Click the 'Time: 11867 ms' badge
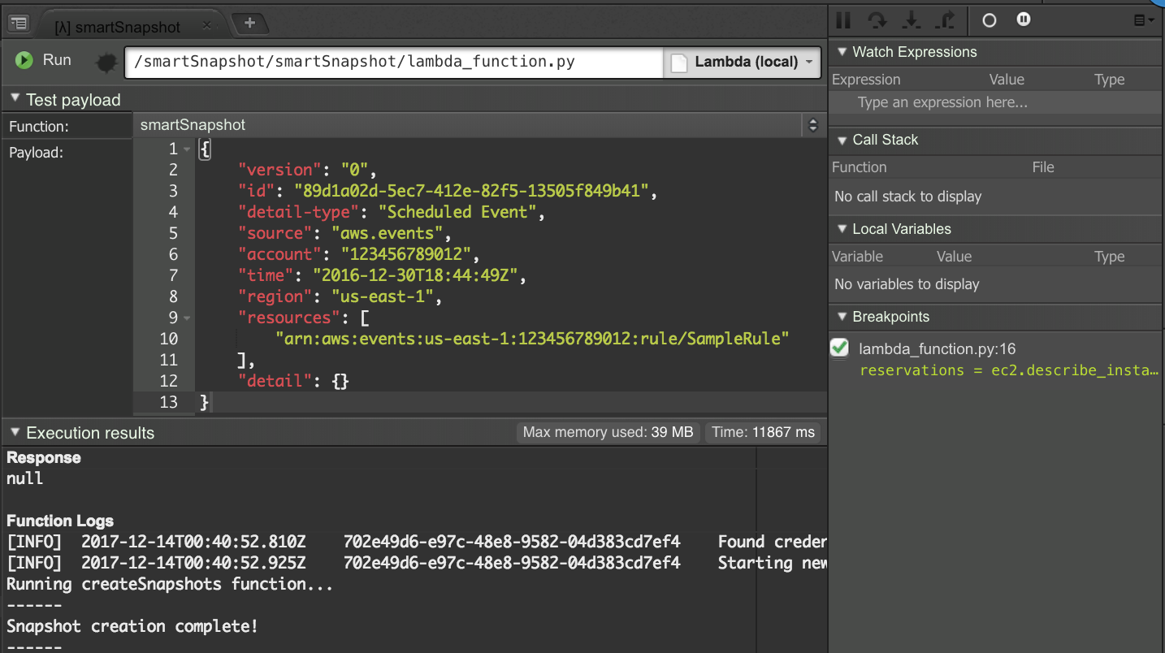 pyautogui.click(x=763, y=432)
